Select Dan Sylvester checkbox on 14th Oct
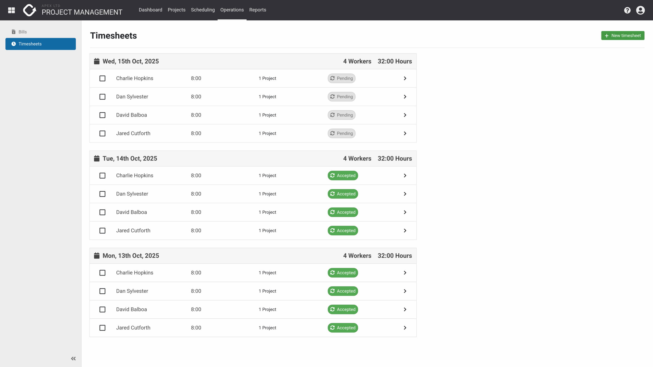The width and height of the screenshot is (653, 367). click(x=102, y=194)
